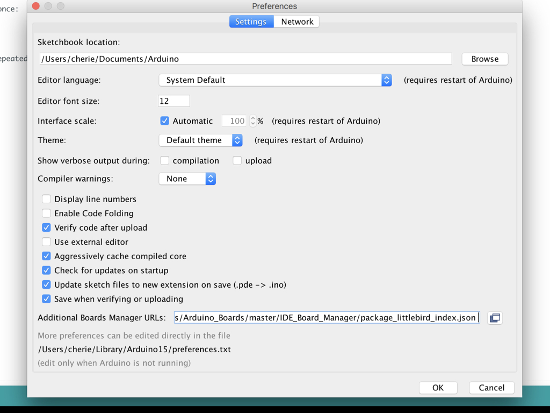Cancel the Preferences dialog

tap(491, 388)
